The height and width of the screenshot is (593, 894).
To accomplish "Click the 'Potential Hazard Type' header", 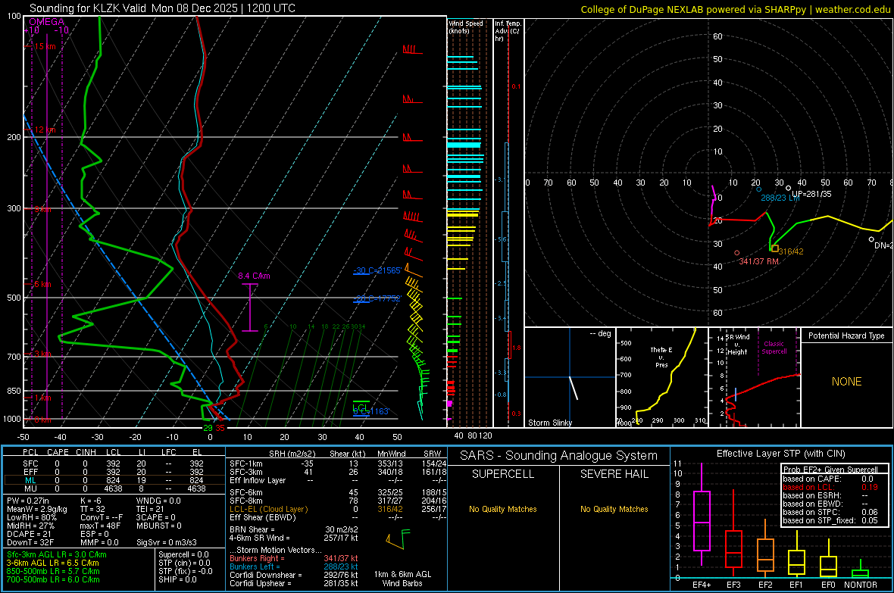I will click(846, 336).
